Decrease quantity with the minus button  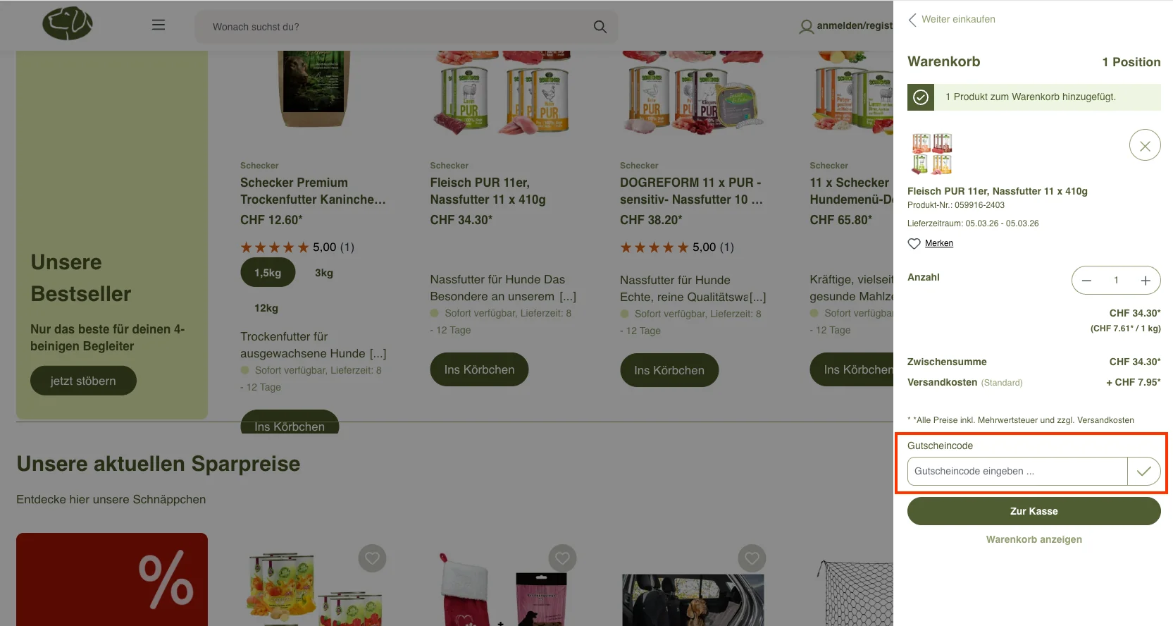[1086, 281]
